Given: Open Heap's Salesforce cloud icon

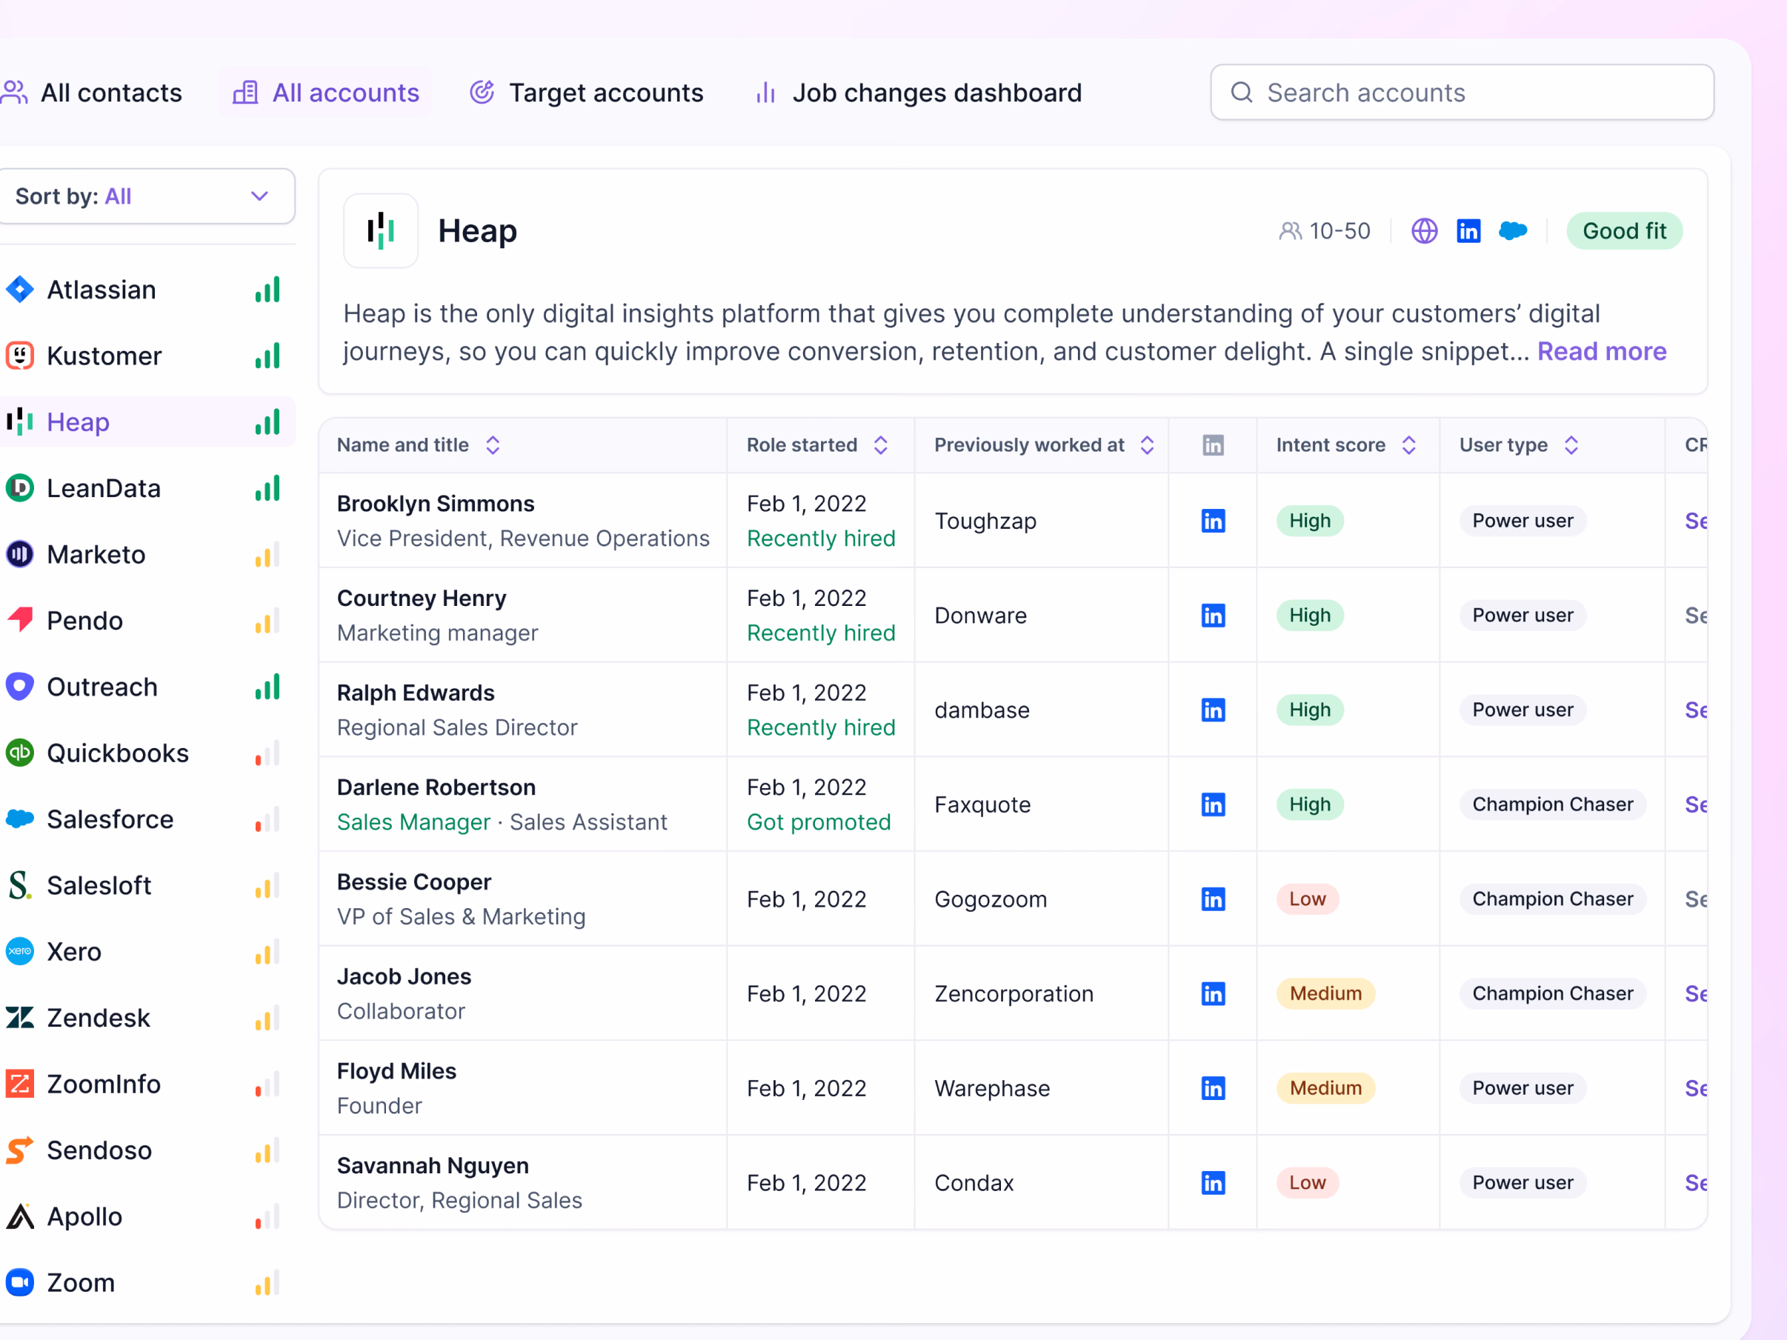Looking at the screenshot, I should (x=1512, y=231).
